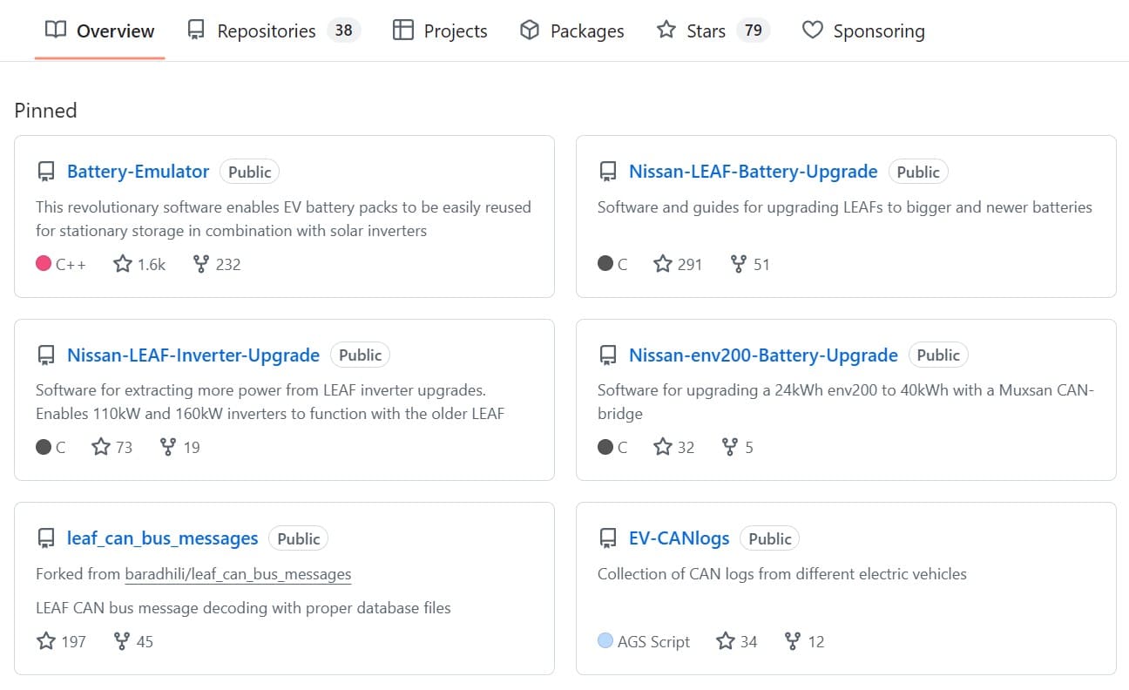View Nissan-LEAF-Inverter-Upgrade 19 forks
The width and height of the screenshot is (1129, 690).
(180, 447)
